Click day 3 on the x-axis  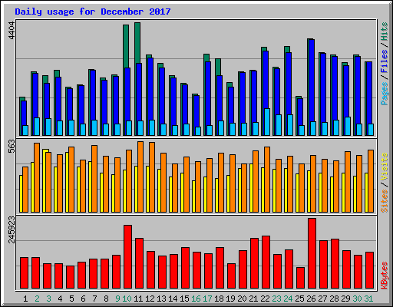48,299
